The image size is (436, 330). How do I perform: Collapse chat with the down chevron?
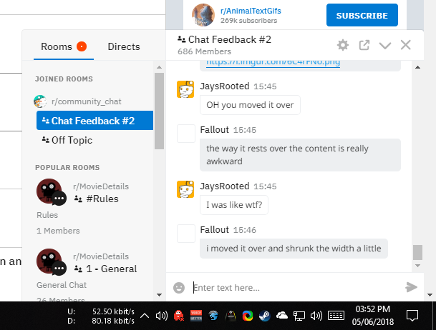point(385,46)
